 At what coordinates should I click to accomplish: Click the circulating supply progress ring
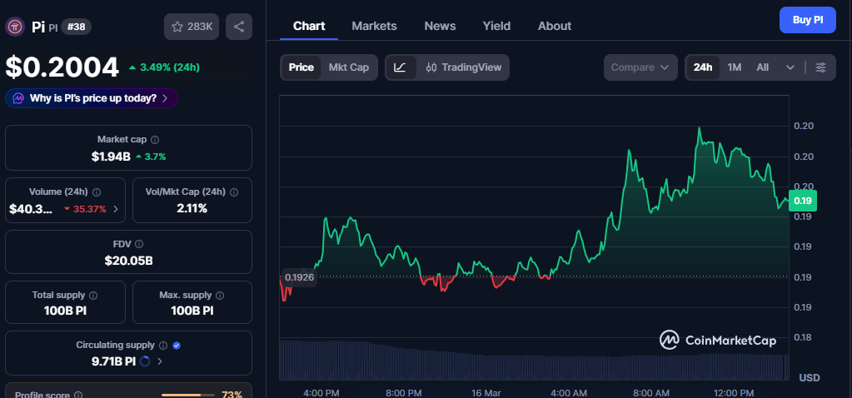click(x=145, y=361)
